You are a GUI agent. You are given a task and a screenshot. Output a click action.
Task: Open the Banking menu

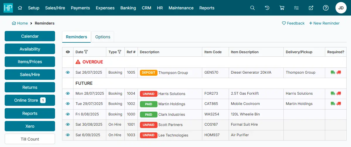tap(128, 8)
